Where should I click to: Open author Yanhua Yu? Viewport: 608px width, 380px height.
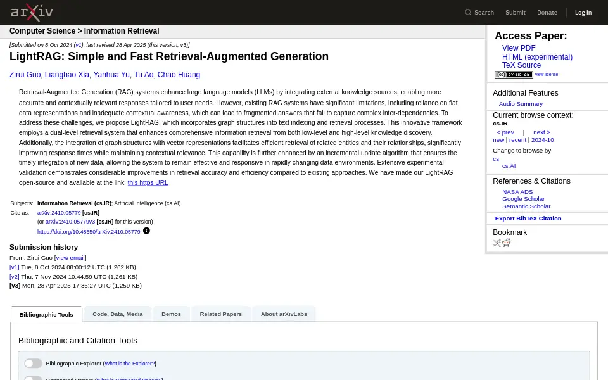click(111, 75)
